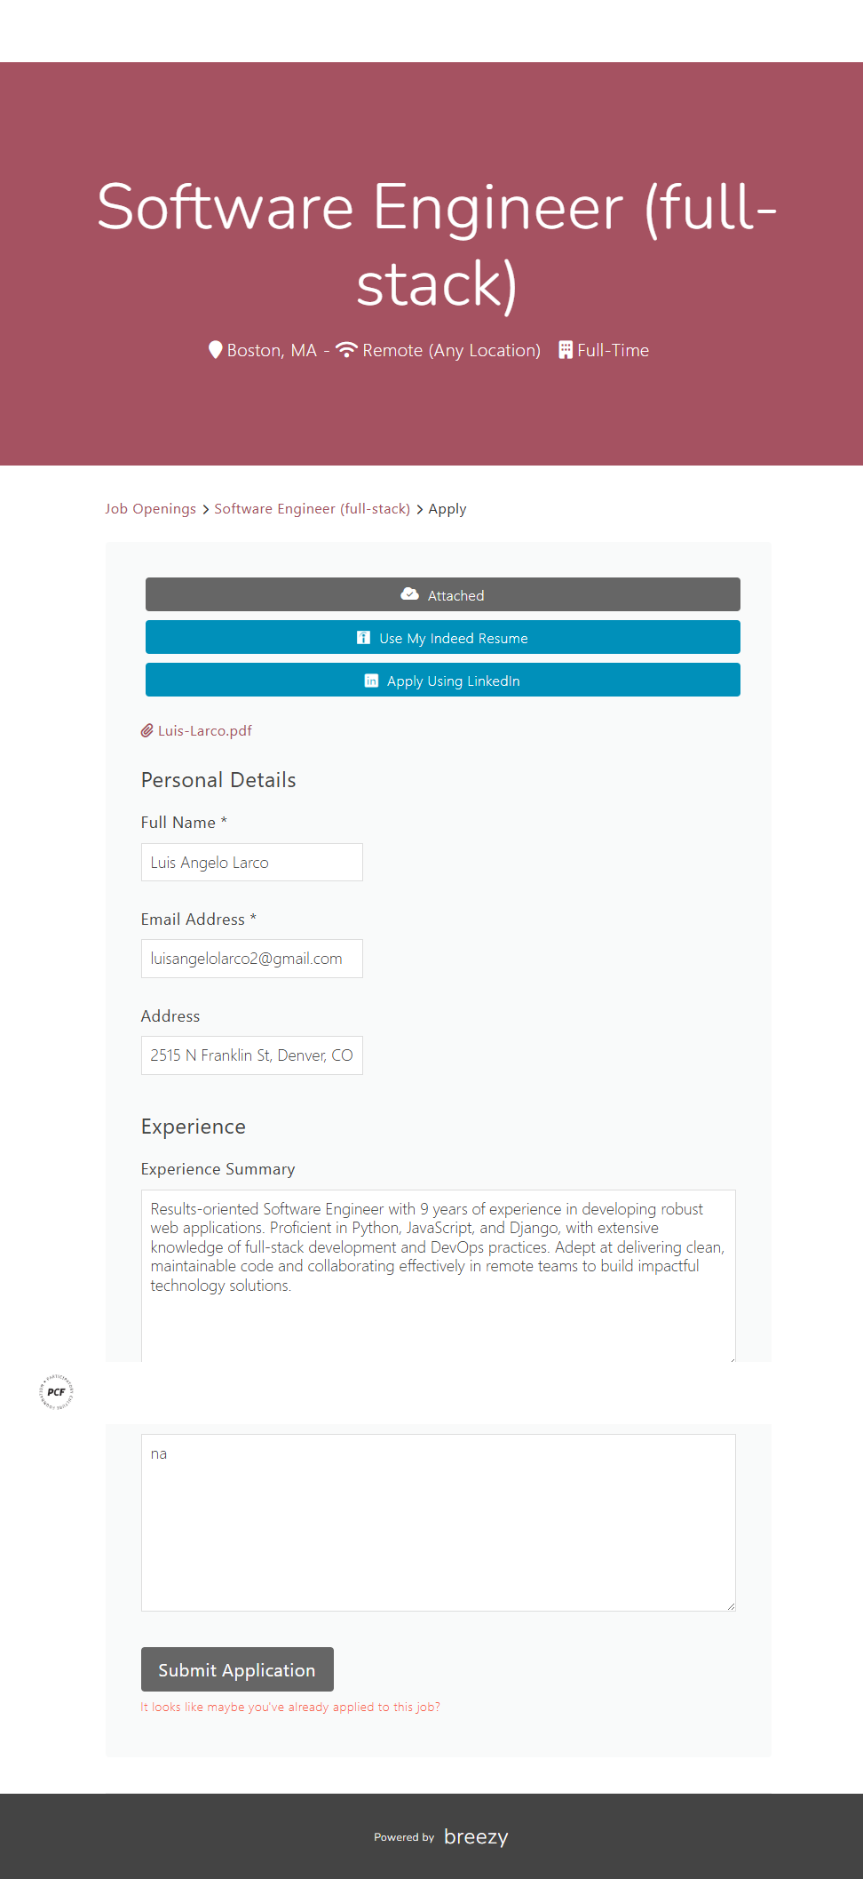
Task: Click into the Email Address field
Action: [x=251, y=959]
